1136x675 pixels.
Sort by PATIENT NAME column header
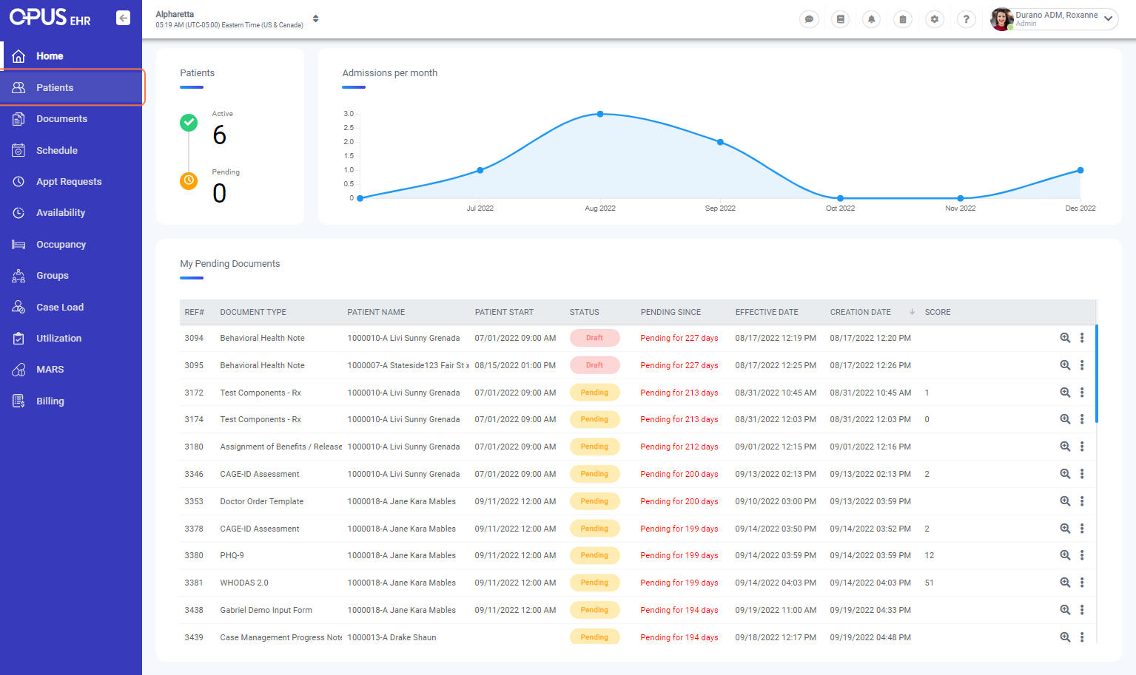click(x=376, y=312)
